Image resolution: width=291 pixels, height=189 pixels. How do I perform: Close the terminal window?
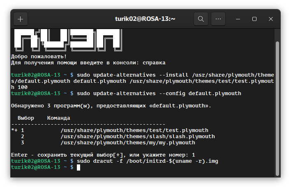(271, 19)
